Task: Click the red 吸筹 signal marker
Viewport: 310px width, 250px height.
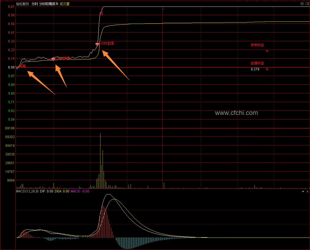Action: 22,66
